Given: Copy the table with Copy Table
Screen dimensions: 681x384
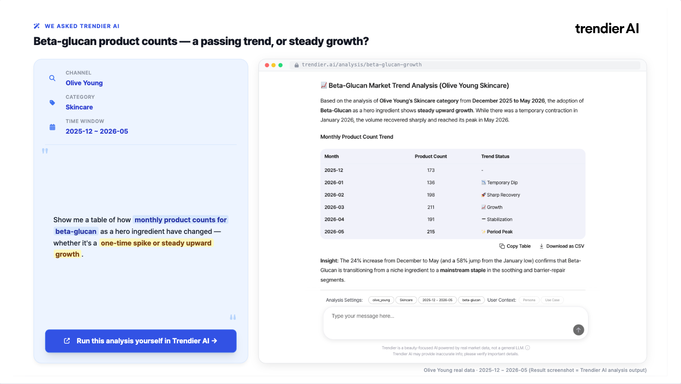Looking at the screenshot, I should (515, 246).
